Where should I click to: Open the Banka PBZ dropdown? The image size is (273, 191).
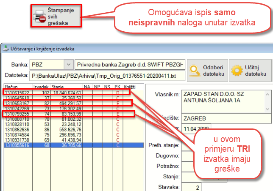point(67,65)
